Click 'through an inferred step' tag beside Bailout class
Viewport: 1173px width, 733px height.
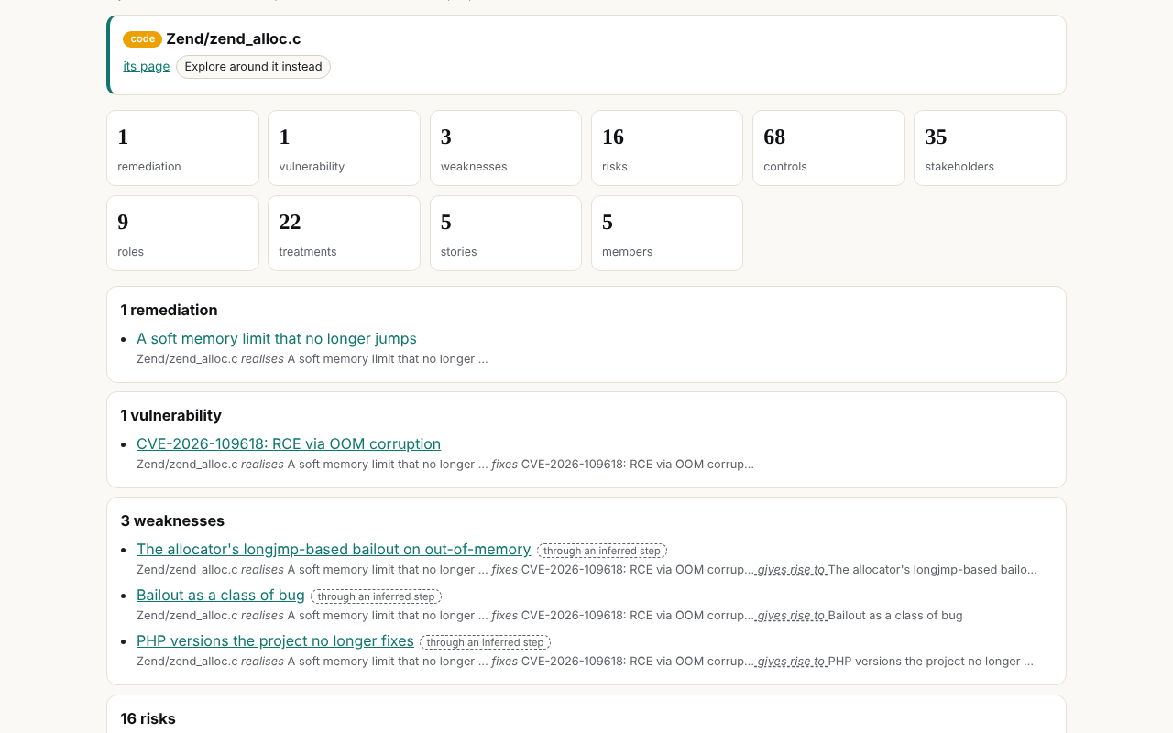click(x=376, y=596)
